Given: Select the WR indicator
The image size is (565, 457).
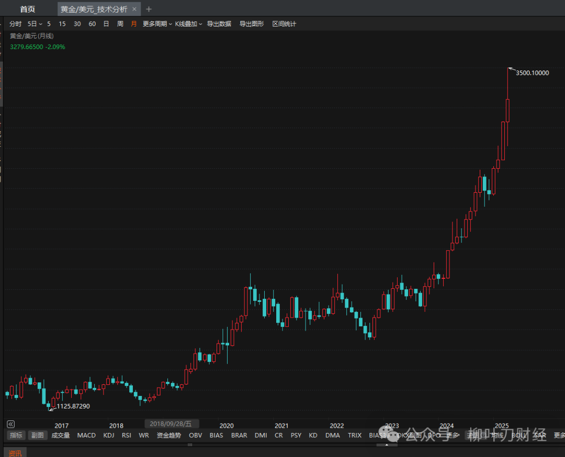Looking at the screenshot, I should pos(144,436).
